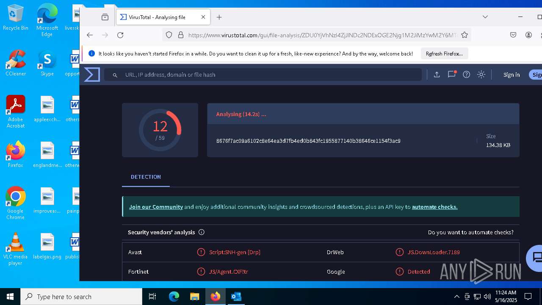542x305 pixels.
Task: Click the file hash text 8676f7ac09a6...
Action: 308,141
